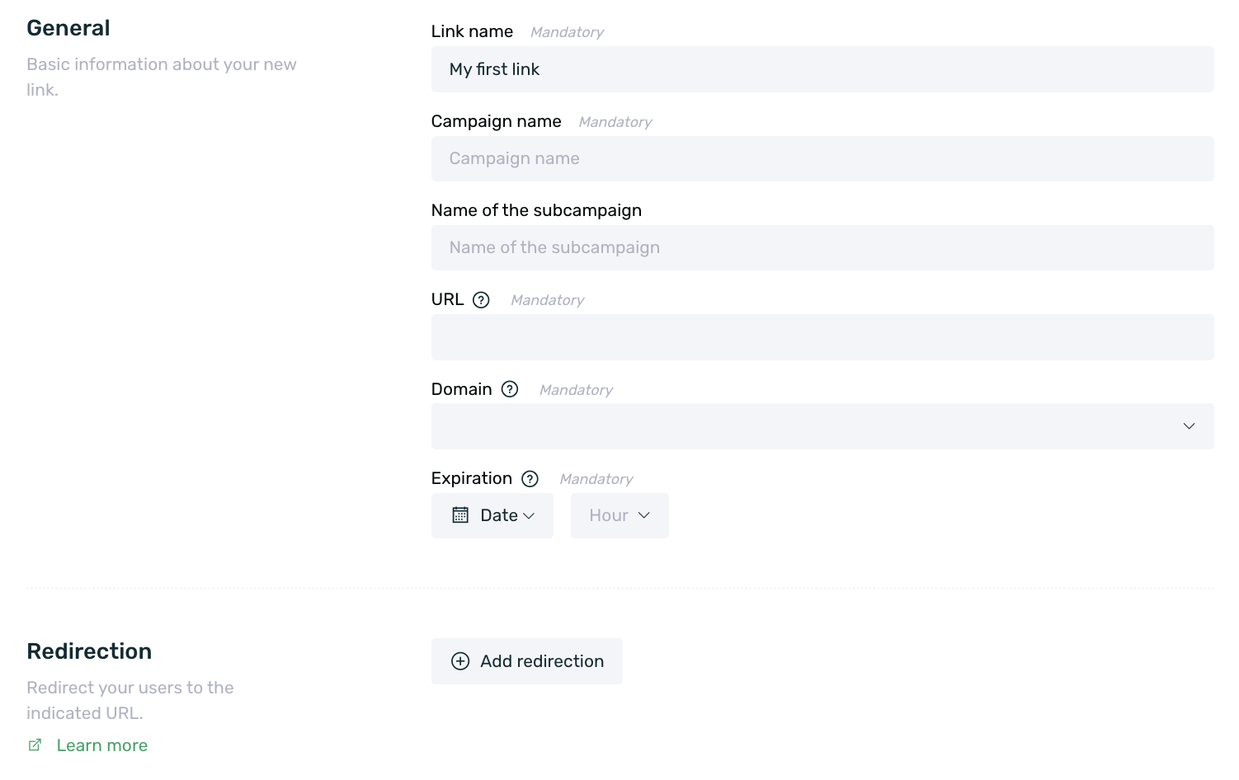This screenshot has width=1239, height=780.
Task: Click the Domain select box
Action: coord(822,426)
